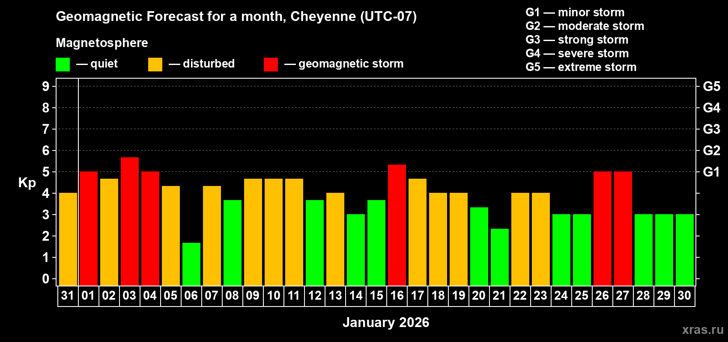Viewport: 728px width, 342px height.
Task: Click the Geomagnetic Forecast chart title
Action: [x=236, y=17]
